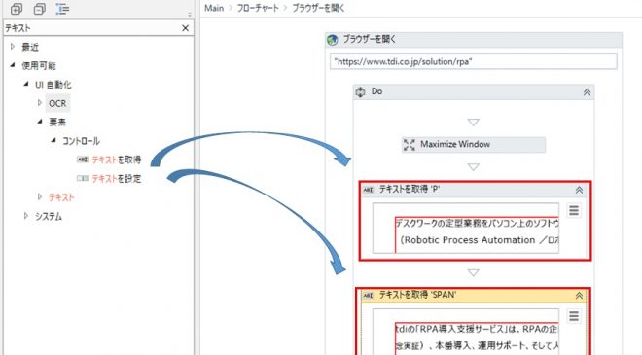Expand the red テキスト category node

click(x=40, y=196)
